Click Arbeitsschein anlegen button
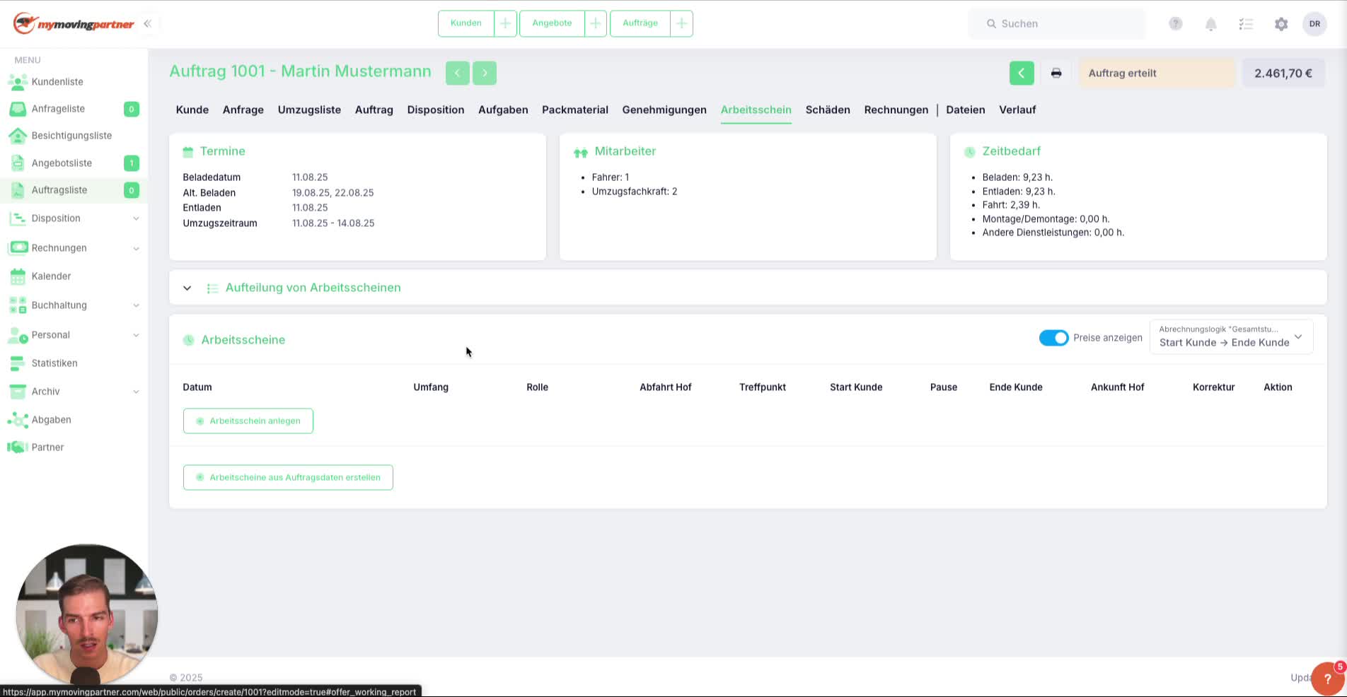1347x697 pixels. click(x=248, y=421)
